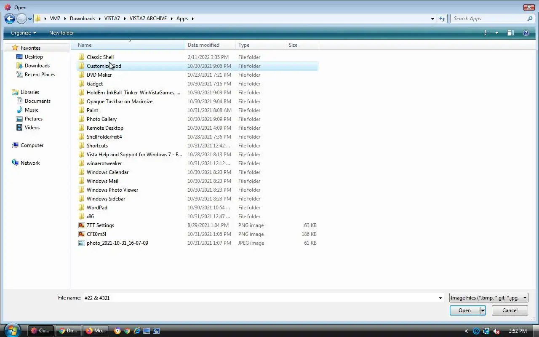Open Music library
Screen dimensions: 539x337
(32, 110)
